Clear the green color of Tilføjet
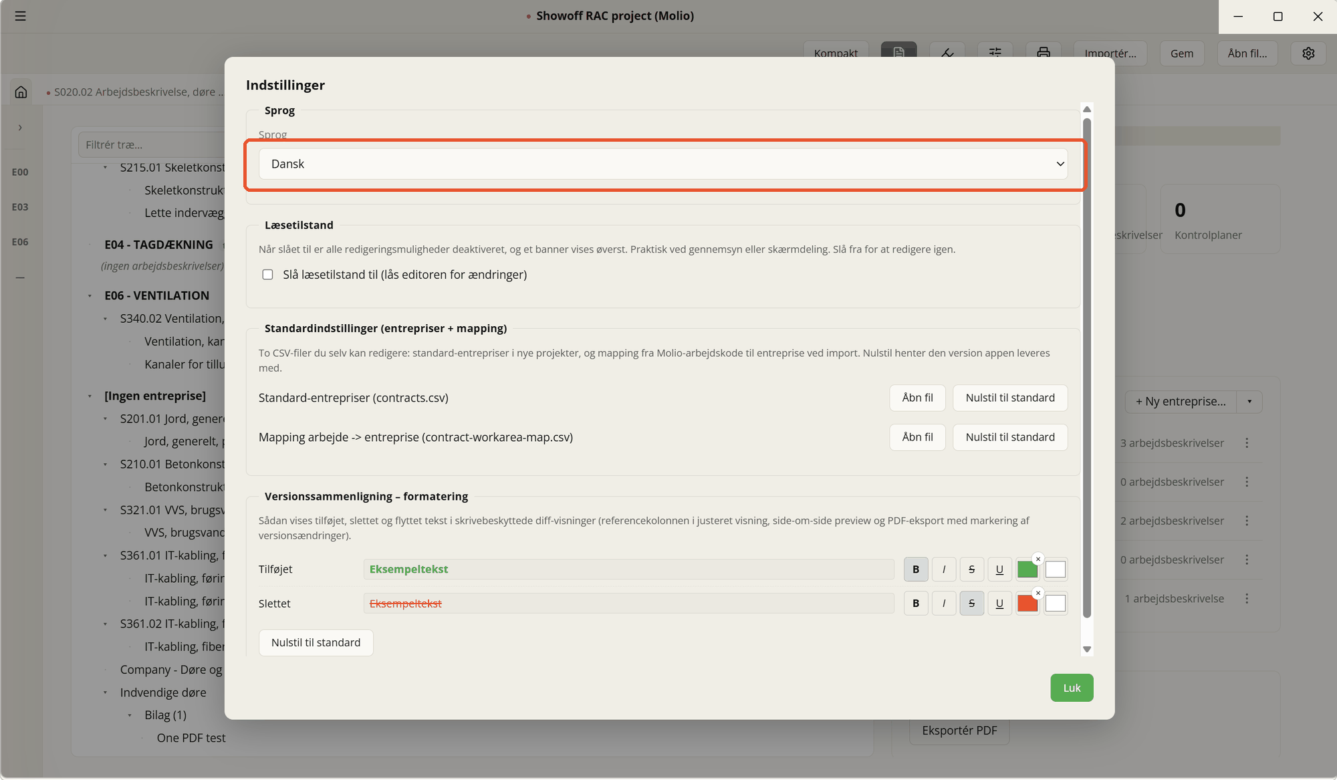Screen dimensions: 1337x780 point(1038,559)
